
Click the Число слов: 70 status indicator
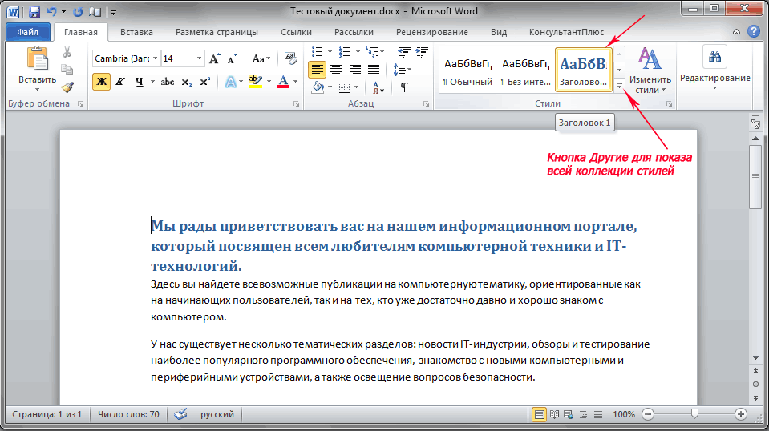128,414
